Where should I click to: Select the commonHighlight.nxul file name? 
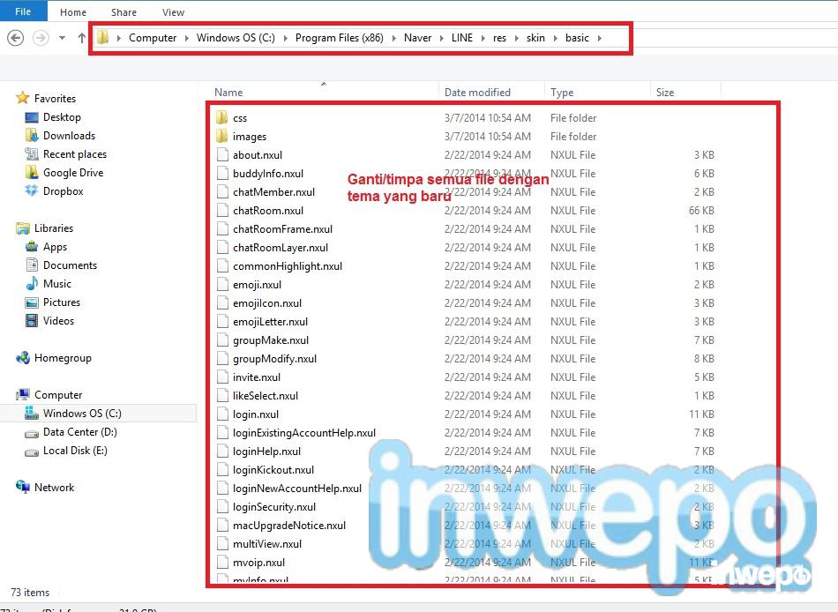(x=288, y=266)
